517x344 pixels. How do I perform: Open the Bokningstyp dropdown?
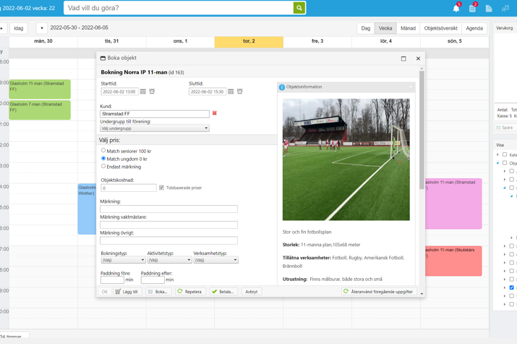123,260
